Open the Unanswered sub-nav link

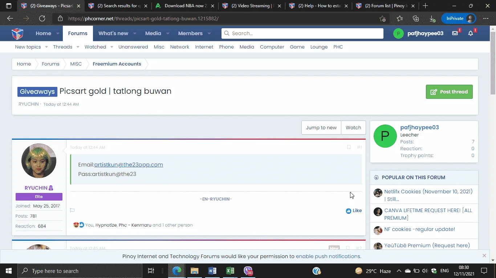pos(133,47)
